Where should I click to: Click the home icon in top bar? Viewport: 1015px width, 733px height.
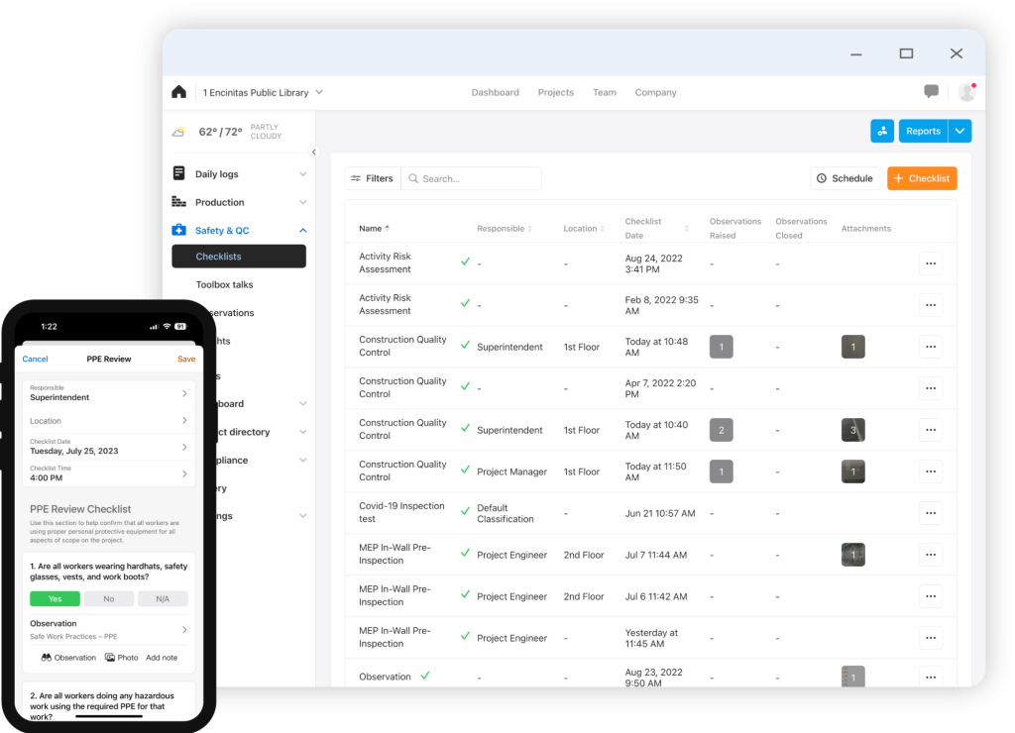pyautogui.click(x=178, y=92)
